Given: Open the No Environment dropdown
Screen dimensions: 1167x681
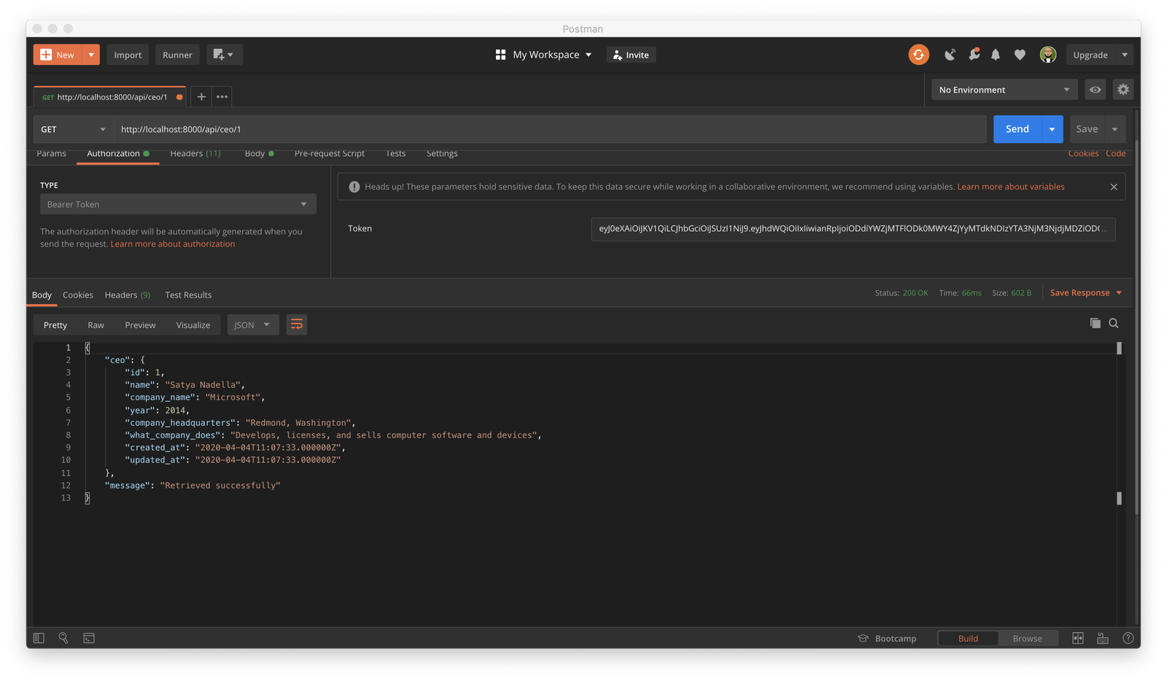Looking at the screenshot, I should (x=1004, y=90).
